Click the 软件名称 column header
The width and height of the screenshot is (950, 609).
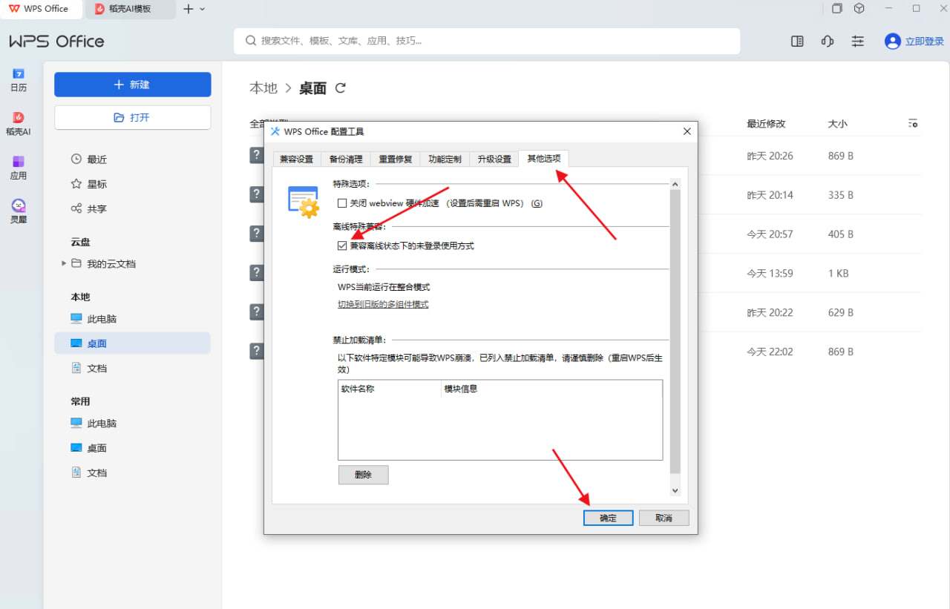pyautogui.click(x=390, y=389)
